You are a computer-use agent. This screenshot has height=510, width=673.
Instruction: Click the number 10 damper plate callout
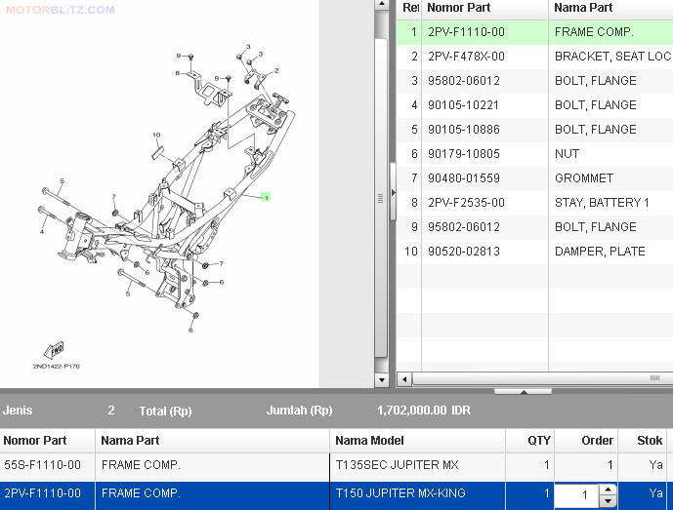pos(156,136)
